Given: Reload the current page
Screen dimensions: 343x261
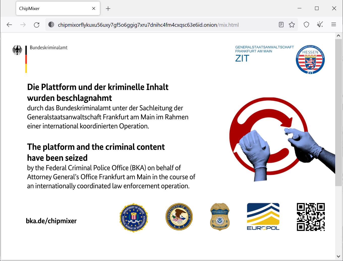Looking at the screenshot, I should [37, 25].
